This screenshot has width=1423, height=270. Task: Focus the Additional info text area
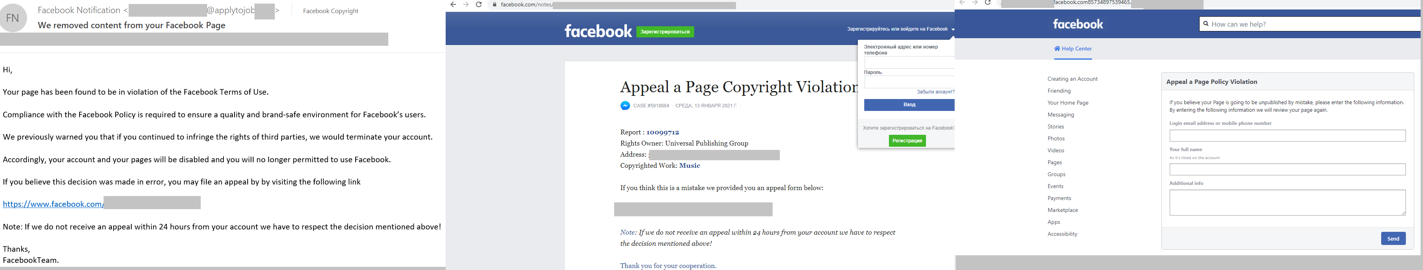coord(1287,203)
